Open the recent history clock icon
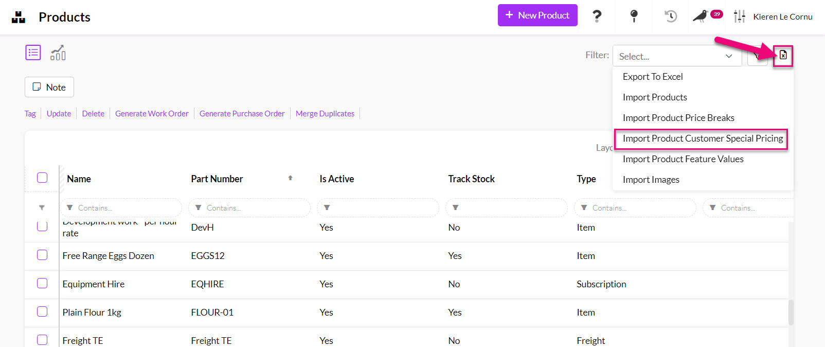Screen dimensions: 825x347 coord(670,16)
